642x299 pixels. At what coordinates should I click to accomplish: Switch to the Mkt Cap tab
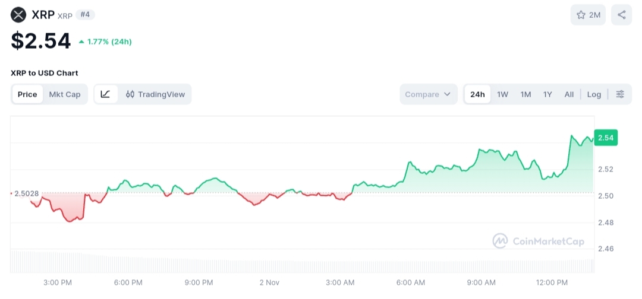click(65, 94)
